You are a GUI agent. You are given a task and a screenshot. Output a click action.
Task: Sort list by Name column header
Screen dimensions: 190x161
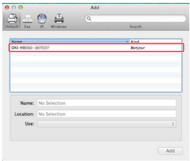point(69,41)
